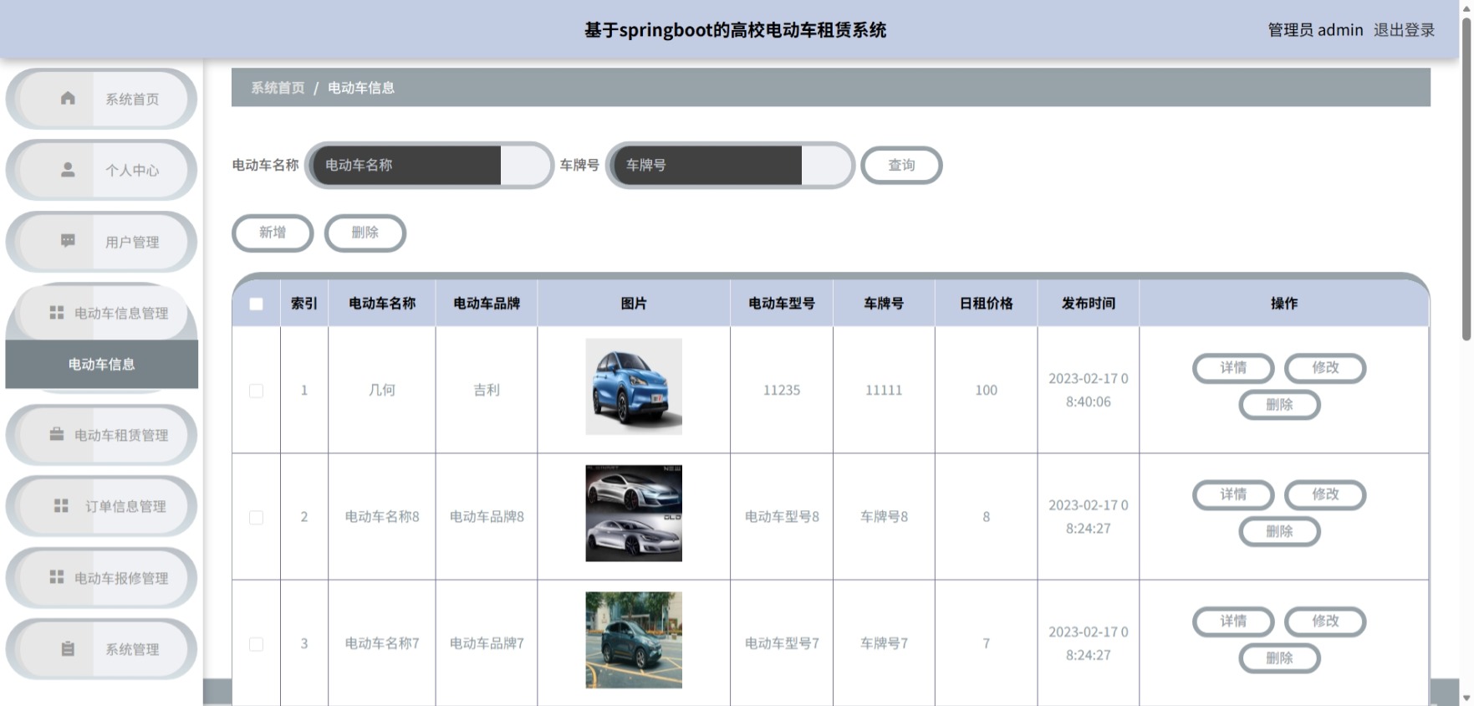Click 删除 for 电动车名称7 row

(x=1279, y=658)
